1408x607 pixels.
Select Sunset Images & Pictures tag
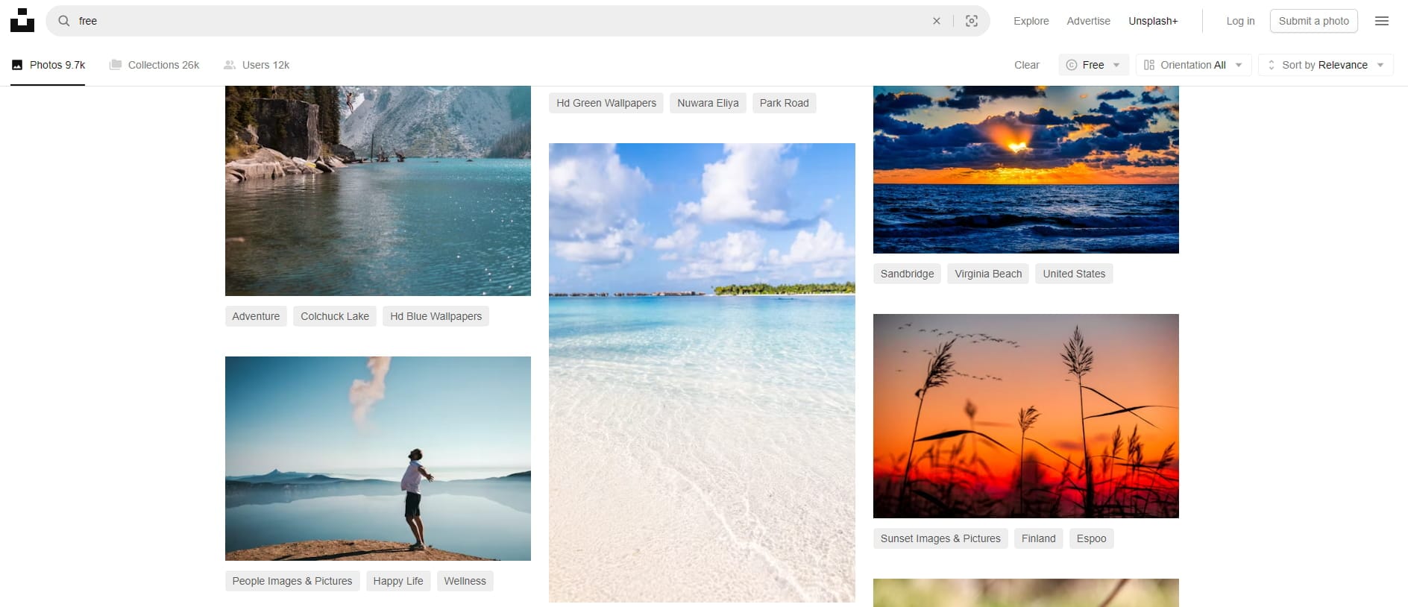[940, 538]
